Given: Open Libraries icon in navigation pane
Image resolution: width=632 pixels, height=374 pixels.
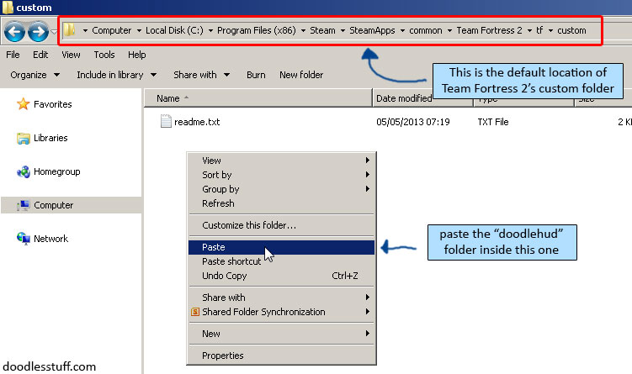Looking at the screenshot, I should tap(24, 138).
